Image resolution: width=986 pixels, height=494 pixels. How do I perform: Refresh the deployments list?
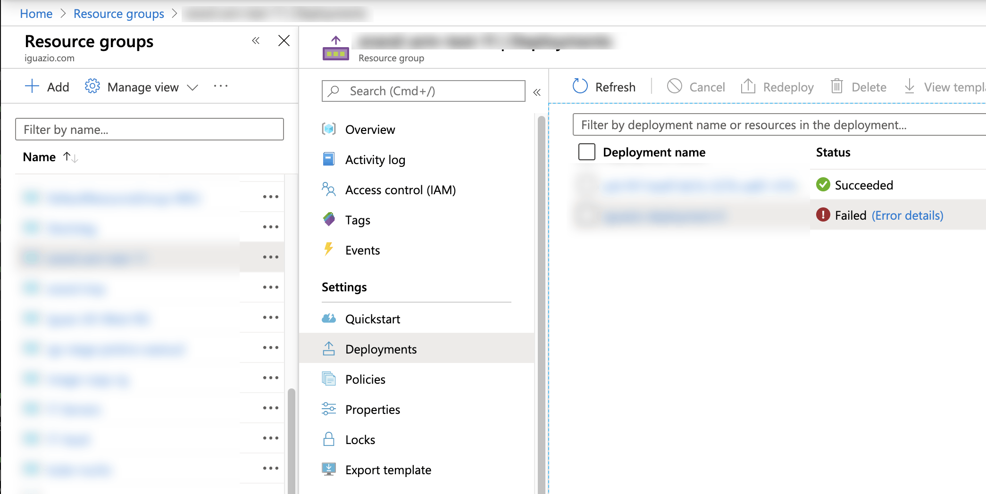(604, 87)
